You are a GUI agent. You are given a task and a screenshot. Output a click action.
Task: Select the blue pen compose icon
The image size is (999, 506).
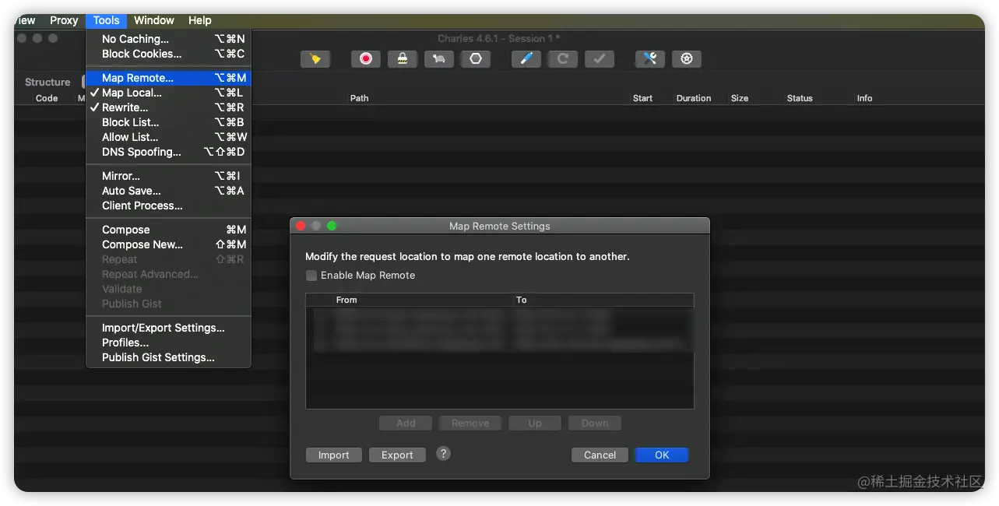526,59
